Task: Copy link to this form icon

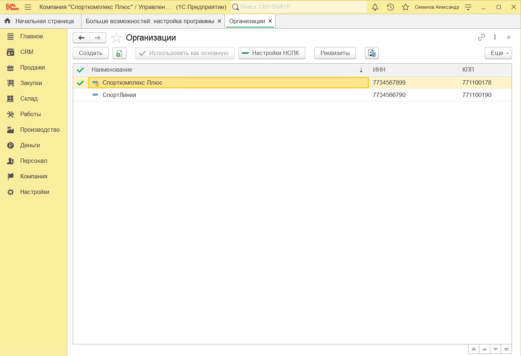Action: pos(482,37)
